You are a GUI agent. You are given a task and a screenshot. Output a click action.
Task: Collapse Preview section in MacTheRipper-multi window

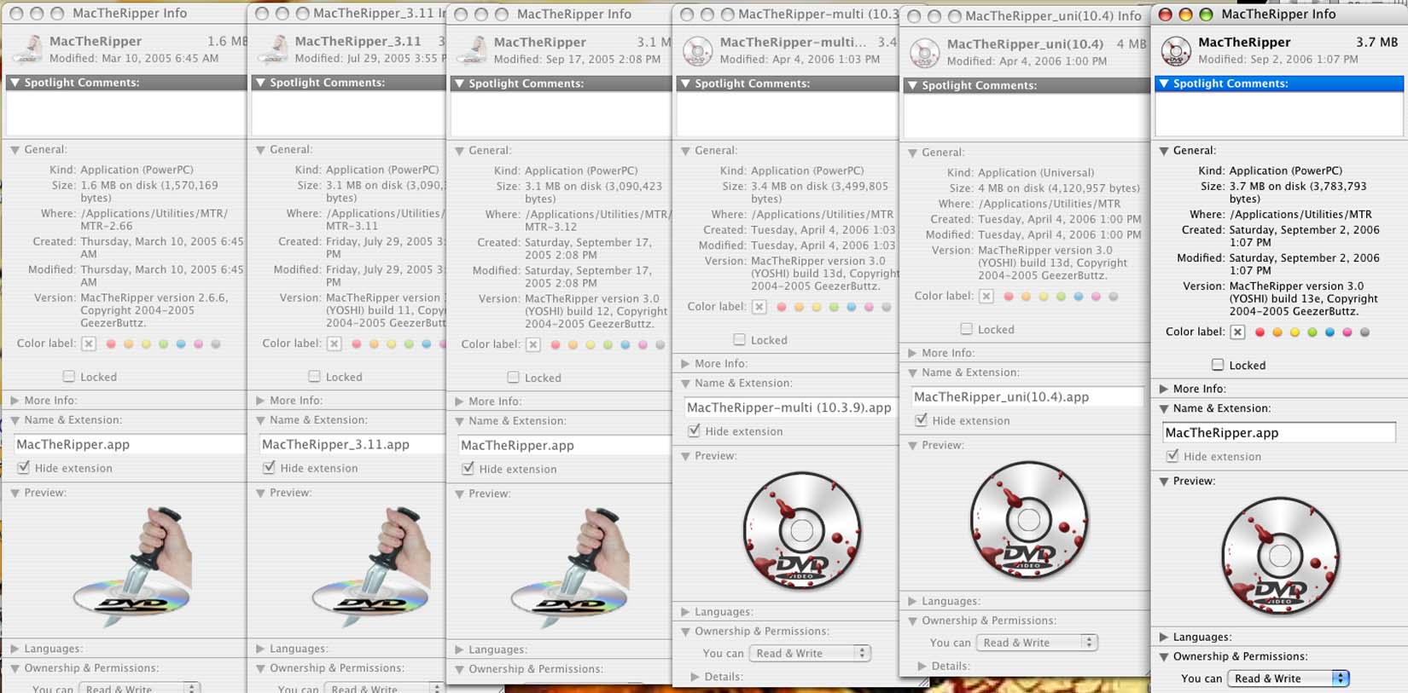click(x=685, y=456)
